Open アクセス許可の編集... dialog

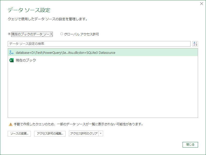click(x=50, y=133)
